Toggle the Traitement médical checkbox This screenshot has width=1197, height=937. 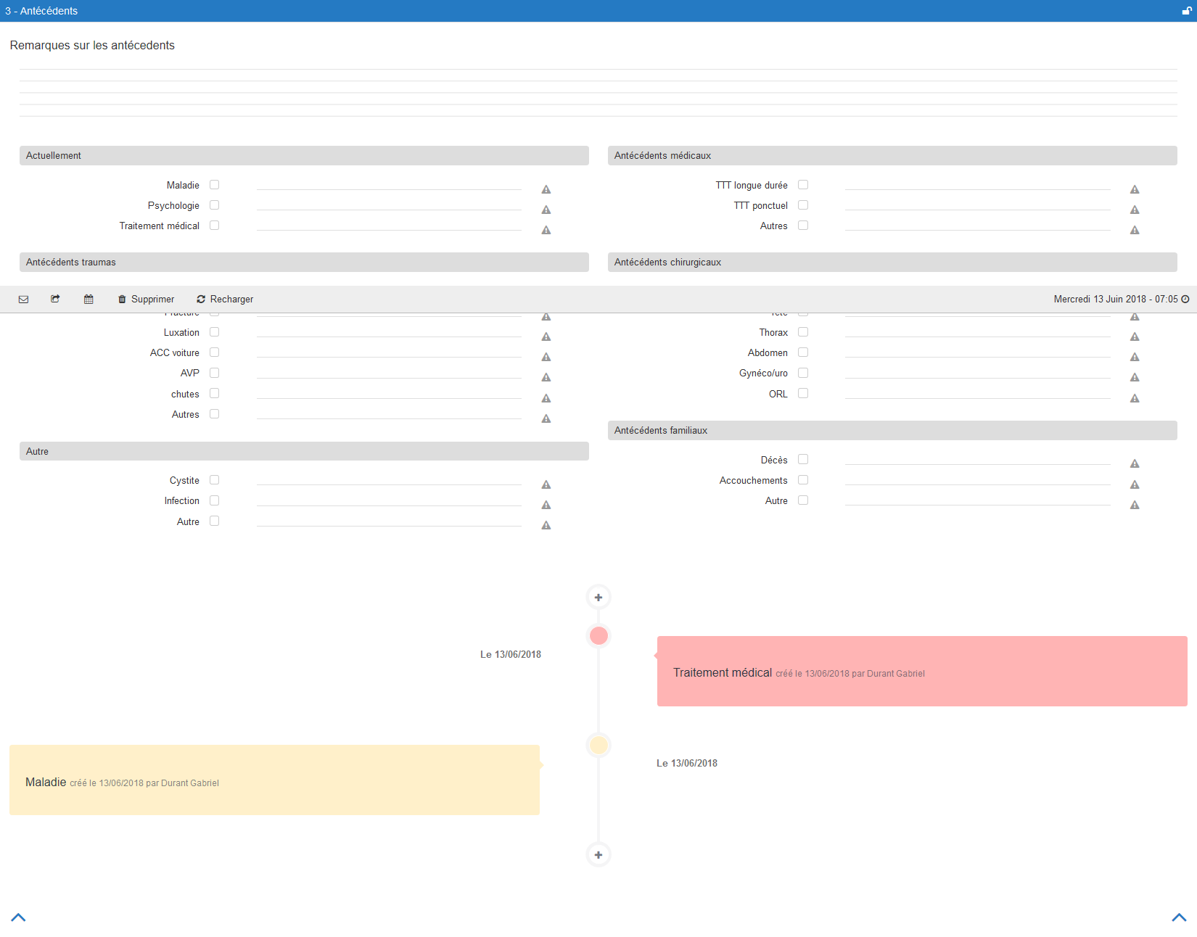point(214,226)
